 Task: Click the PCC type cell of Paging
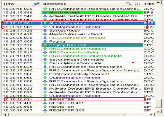(149, 41)
